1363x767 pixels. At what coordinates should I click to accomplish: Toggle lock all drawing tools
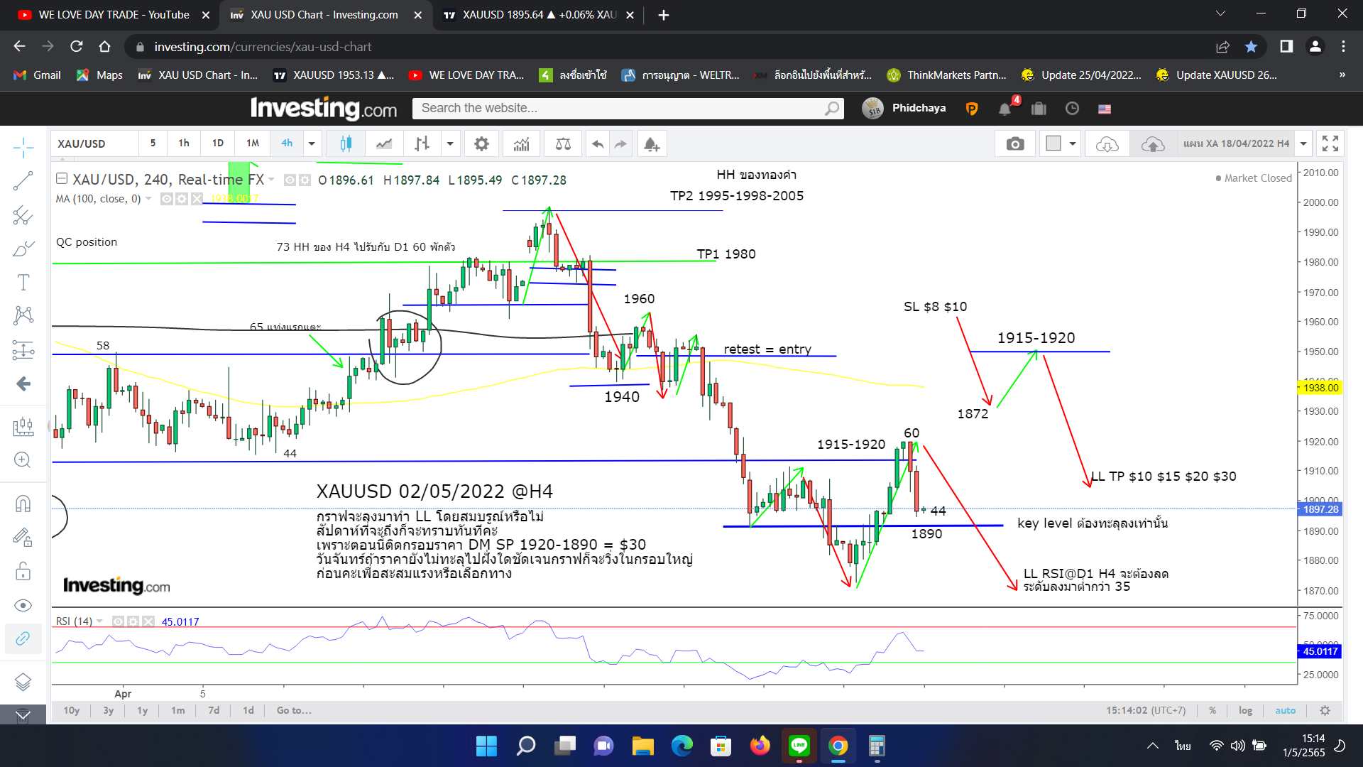(23, 571)
